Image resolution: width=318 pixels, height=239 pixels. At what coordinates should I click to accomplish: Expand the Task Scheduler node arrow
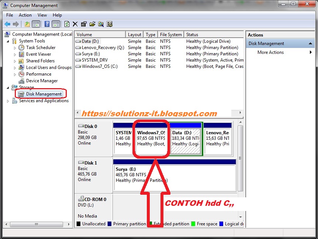15,48
